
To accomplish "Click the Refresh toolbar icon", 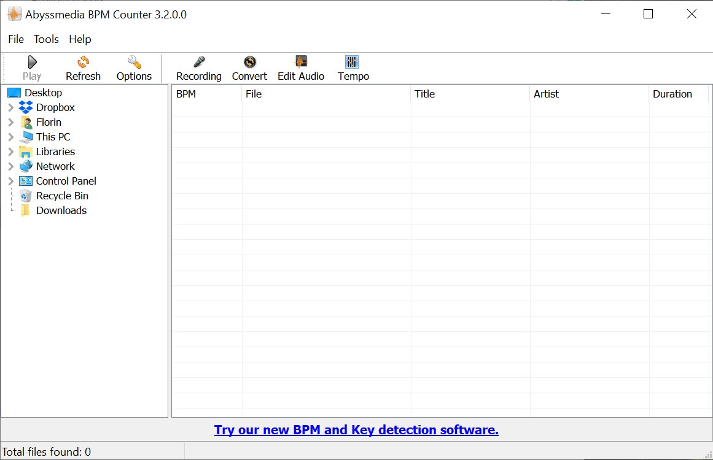I will [83, 62].
